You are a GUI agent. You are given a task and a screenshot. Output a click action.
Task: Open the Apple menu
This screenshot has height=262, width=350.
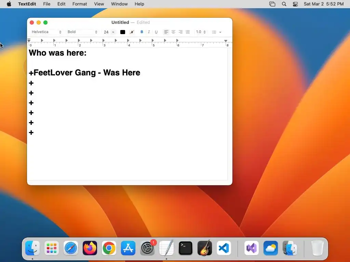point(9,4)
